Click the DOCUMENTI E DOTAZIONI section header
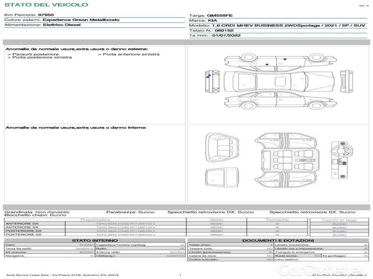This screenshot has height=279, width=373. click(277, 240)
